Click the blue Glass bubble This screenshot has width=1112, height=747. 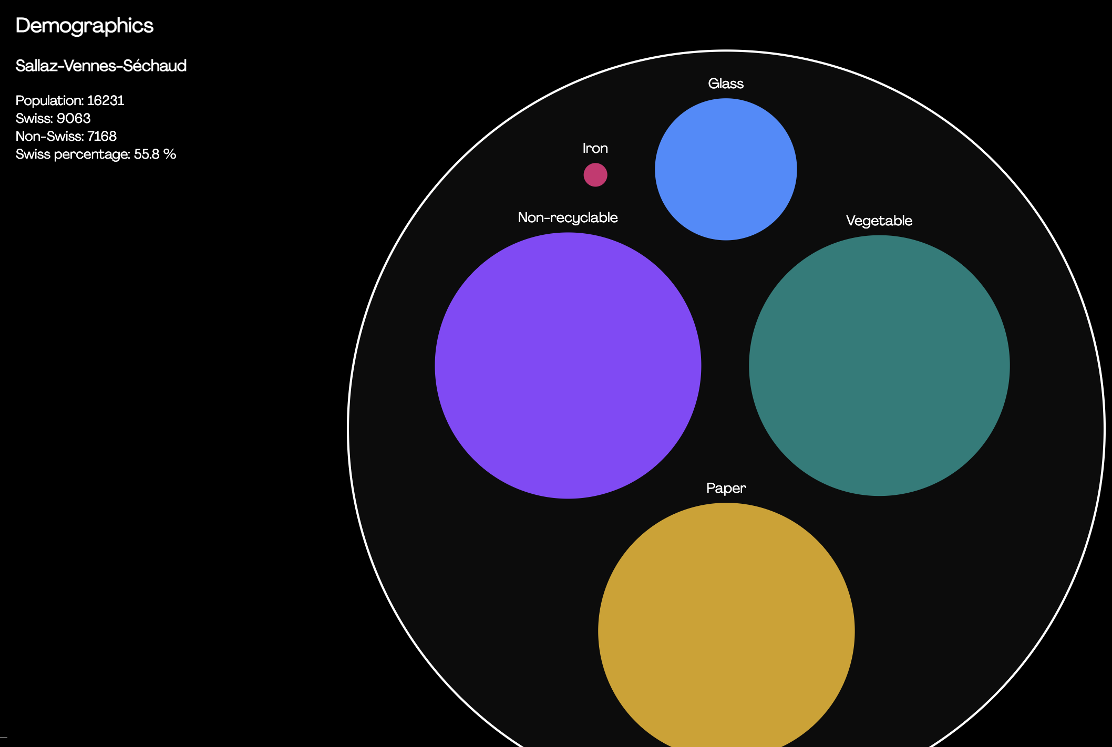coord(726,169)
